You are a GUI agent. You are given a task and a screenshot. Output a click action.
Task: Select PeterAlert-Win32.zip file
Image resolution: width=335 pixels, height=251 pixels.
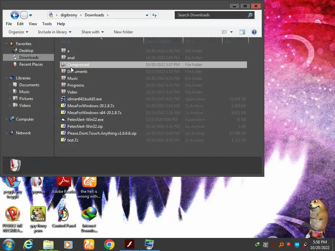85,126
